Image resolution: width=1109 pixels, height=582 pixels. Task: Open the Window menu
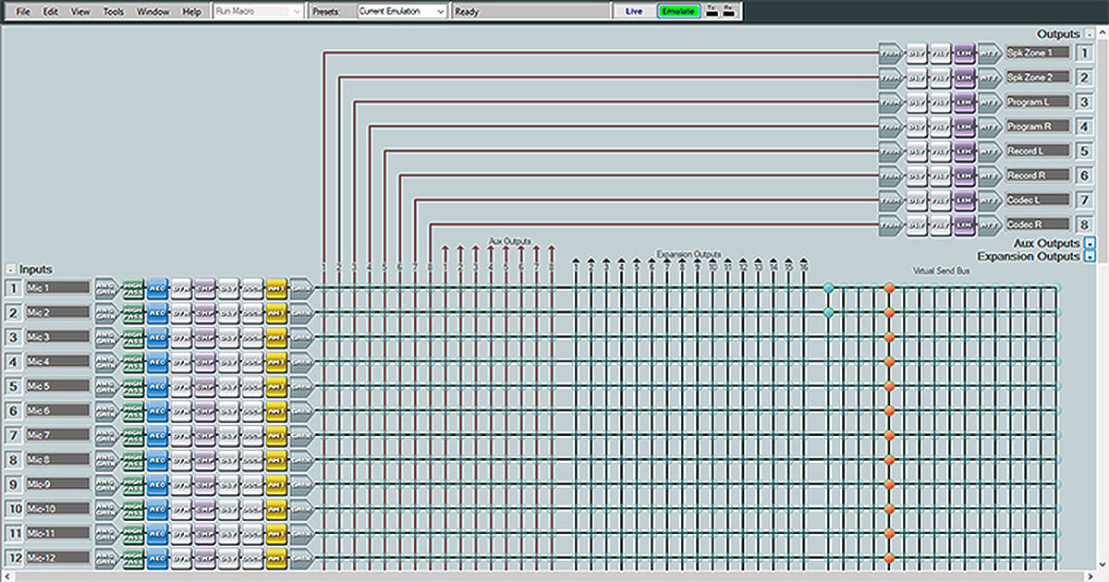(152, 11)
